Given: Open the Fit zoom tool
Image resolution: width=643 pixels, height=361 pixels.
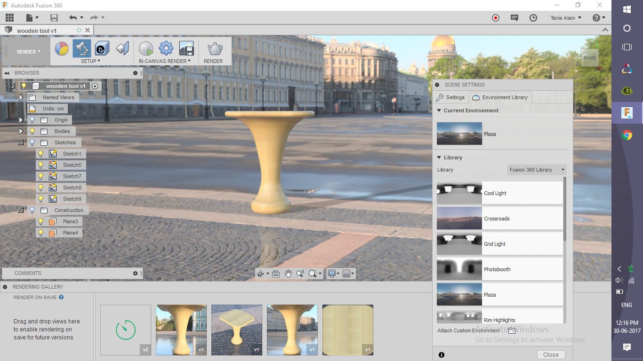Looking at the screenshot, I should [x=313, y=274].
